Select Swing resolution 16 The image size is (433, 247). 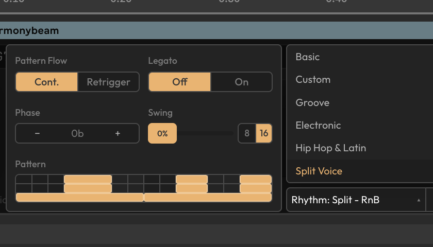pyautogui.click(x=264, y=133)
